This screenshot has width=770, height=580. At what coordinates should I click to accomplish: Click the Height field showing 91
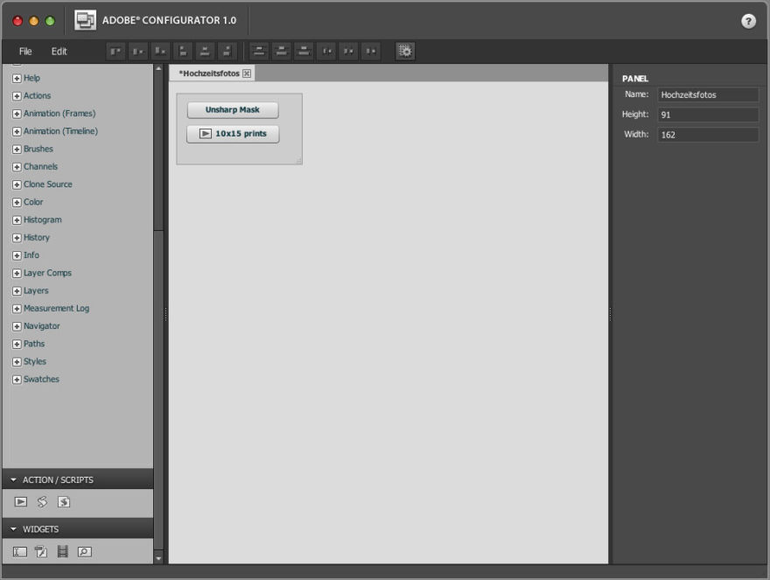[x=708, y=115]
